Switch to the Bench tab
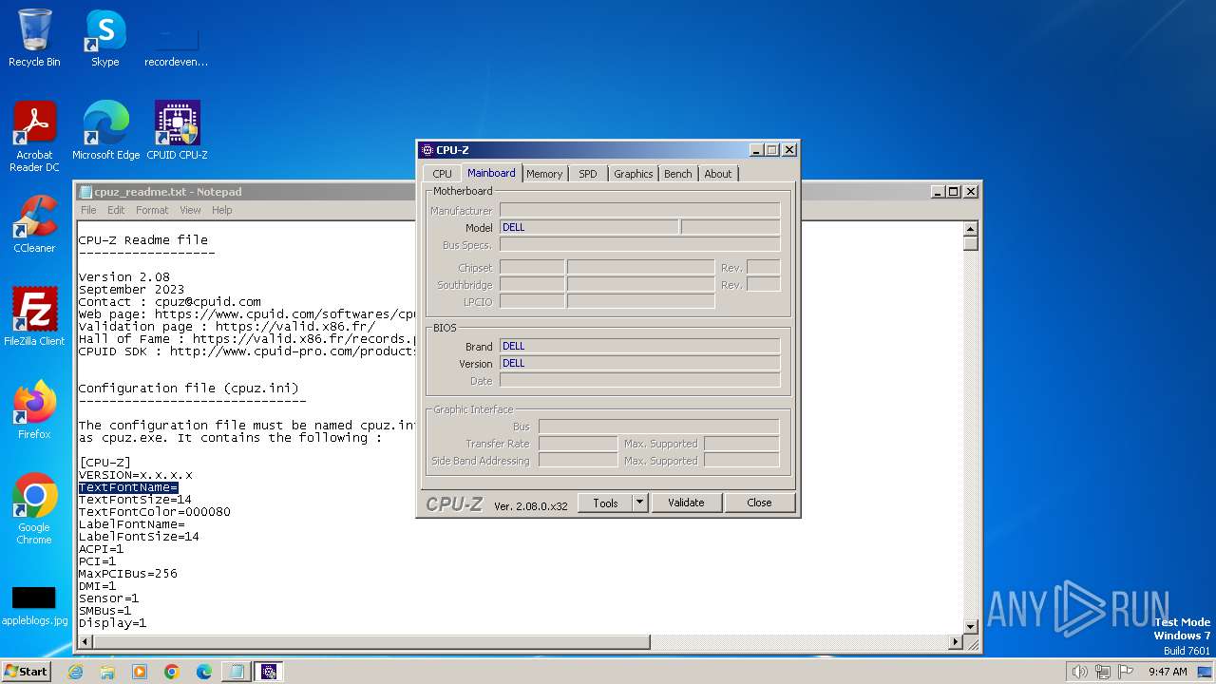 [x=678, y=174]
